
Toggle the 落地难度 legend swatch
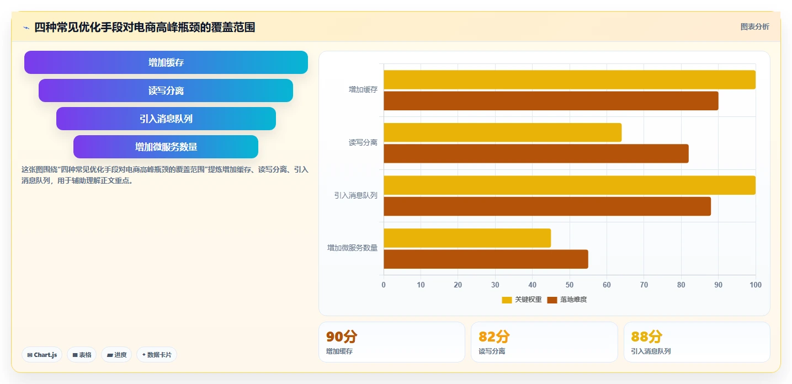point(552,300)
